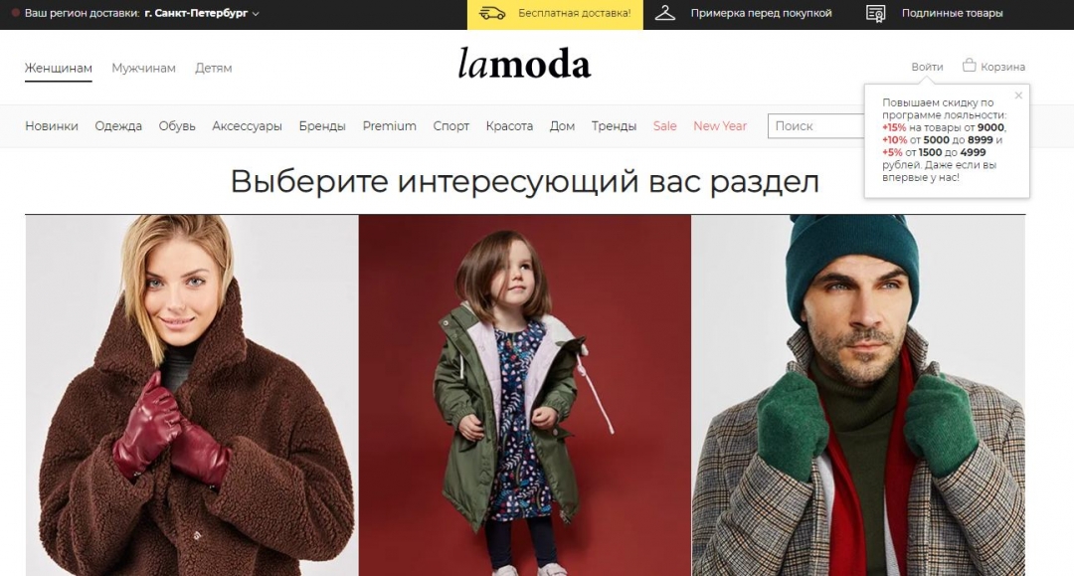Click into the Поиск search field
1074x576 pixels.
[x=816, y=126]
